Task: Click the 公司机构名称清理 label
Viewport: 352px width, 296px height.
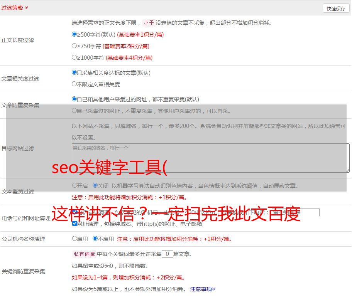Action: point(23,239)
